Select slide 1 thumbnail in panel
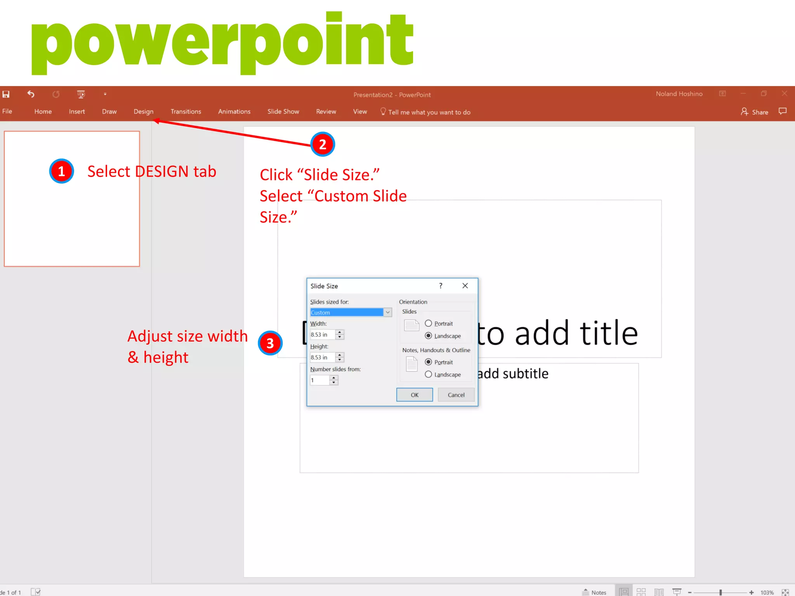Image resolution: width=795 pixels, height=596 pixels. 72,199
